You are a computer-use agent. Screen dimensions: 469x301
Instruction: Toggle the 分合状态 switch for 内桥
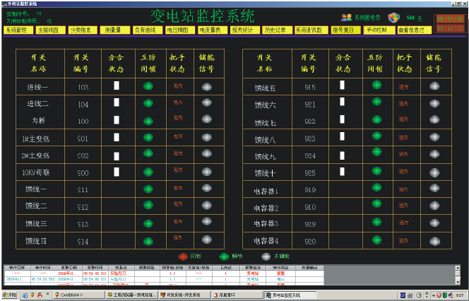pos(117,120)
